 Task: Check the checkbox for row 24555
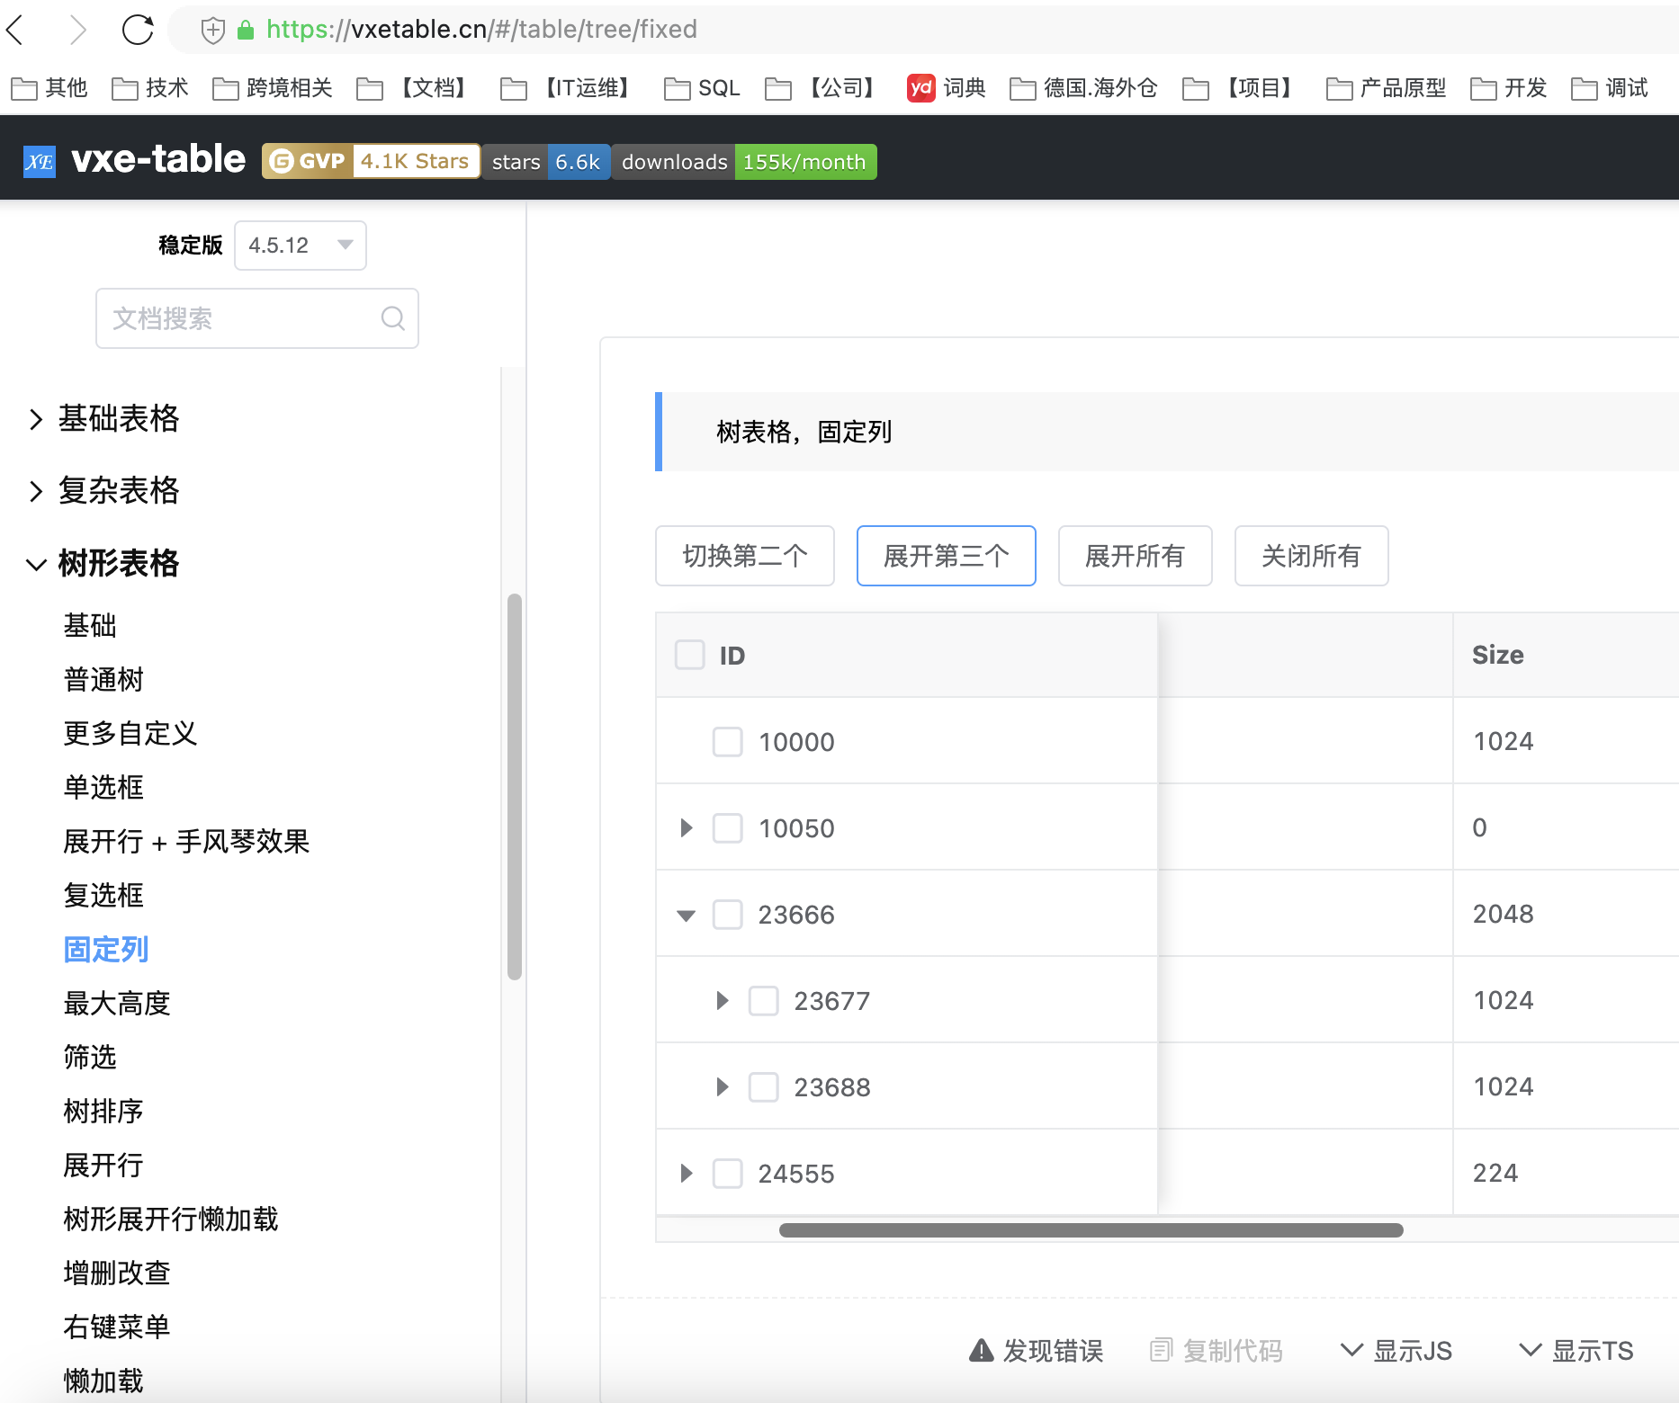click(x=727, y=1174)
